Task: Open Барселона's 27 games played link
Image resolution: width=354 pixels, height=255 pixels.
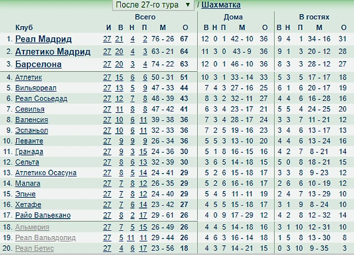Action: click(x=107, y=64)
